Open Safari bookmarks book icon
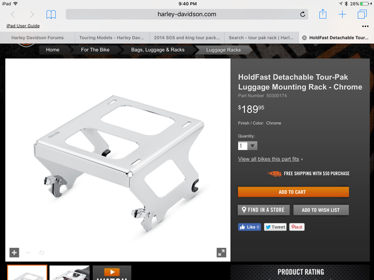Viewport: 374px width, 280px height. (x=51, y=15)
